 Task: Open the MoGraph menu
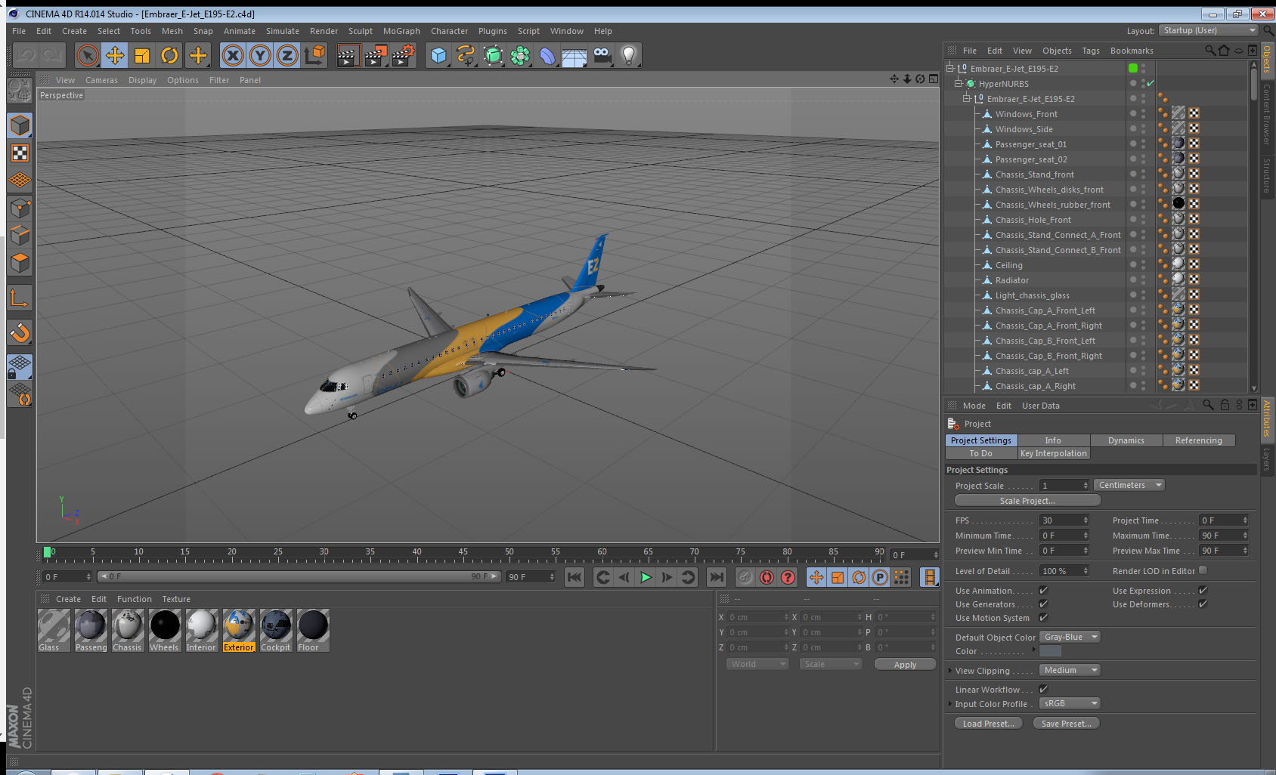pos(401,31)
